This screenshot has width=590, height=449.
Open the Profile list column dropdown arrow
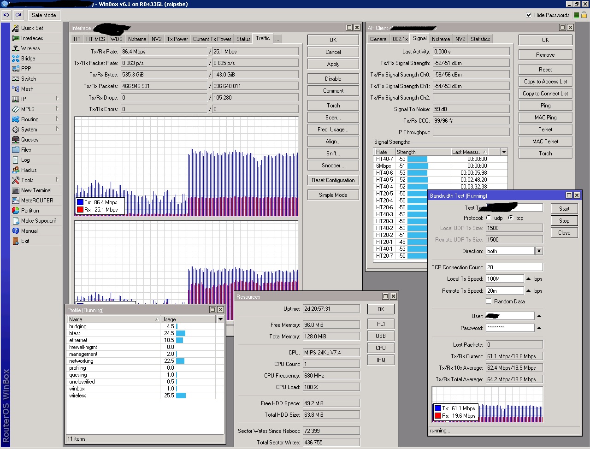point(220,319)
